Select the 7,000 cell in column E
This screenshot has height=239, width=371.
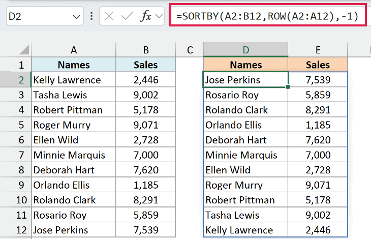pos(318,155)
